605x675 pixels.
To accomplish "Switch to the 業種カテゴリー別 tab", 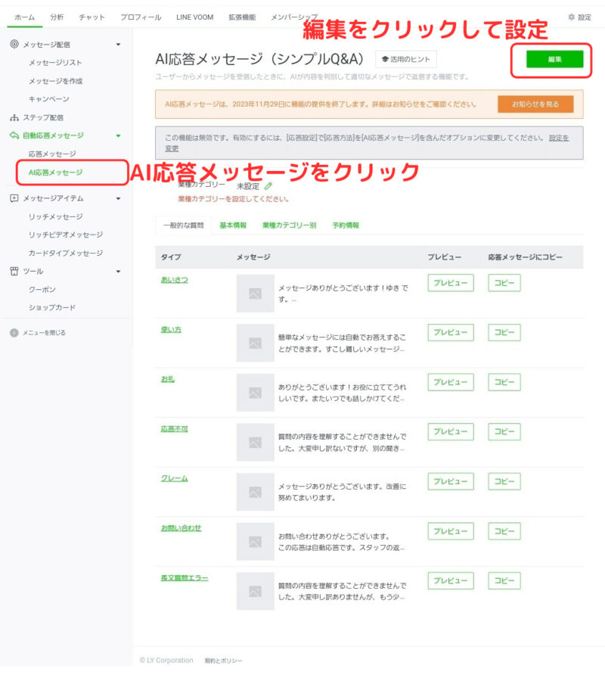I will (x=289, y=226).
